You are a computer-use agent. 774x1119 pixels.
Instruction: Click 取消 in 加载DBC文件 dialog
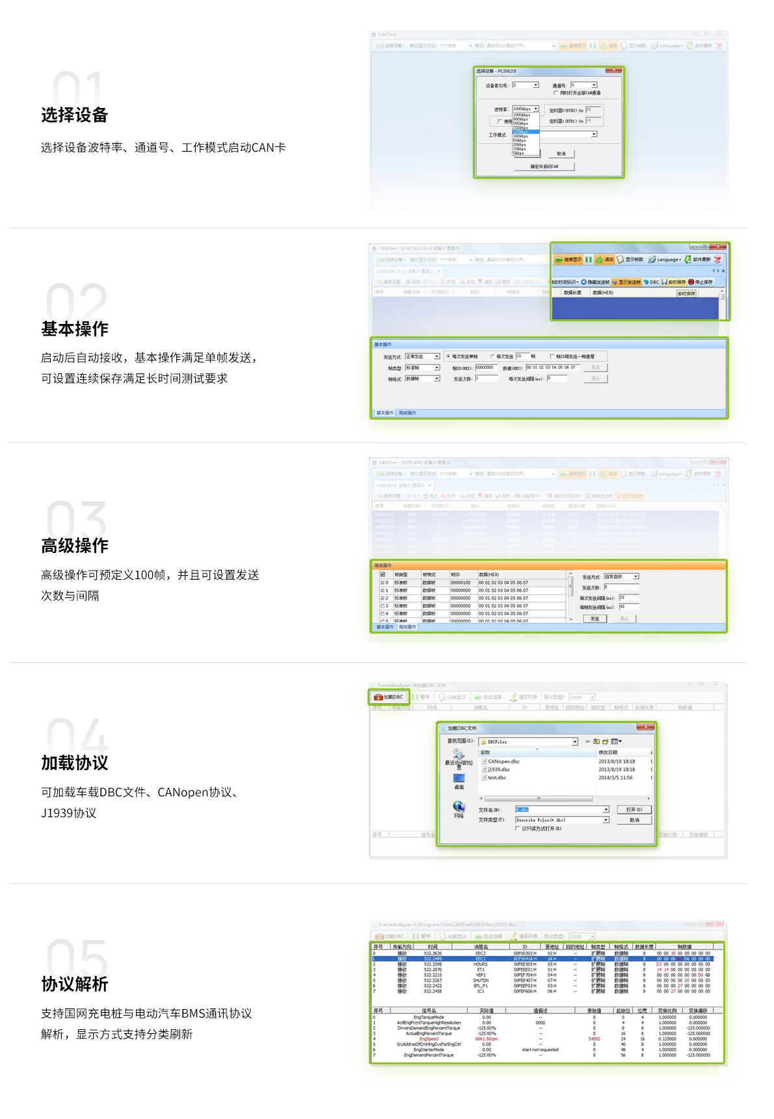(x=634, y=820)
